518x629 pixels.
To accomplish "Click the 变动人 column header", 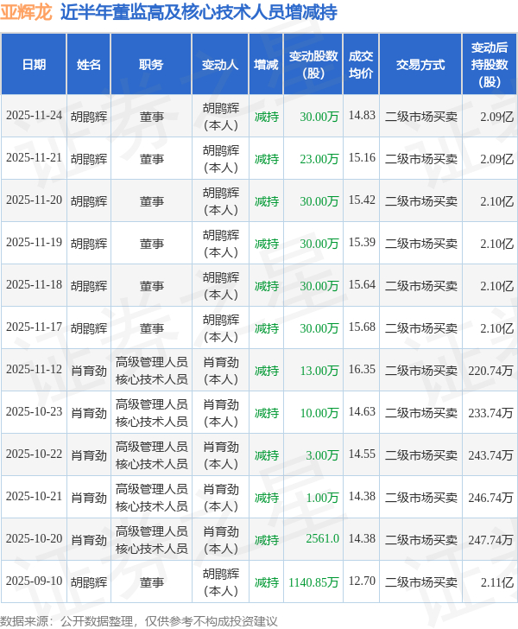I will (220, 65).
